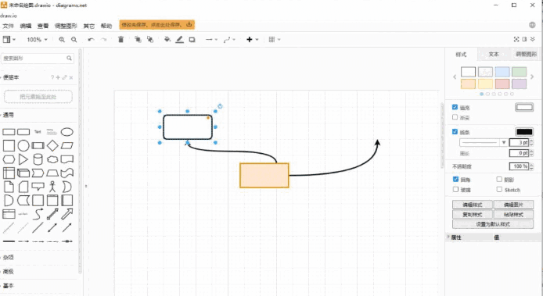Select the triangle shape in General palette
This screenshot has width=543, height=296.
point(23,159)
